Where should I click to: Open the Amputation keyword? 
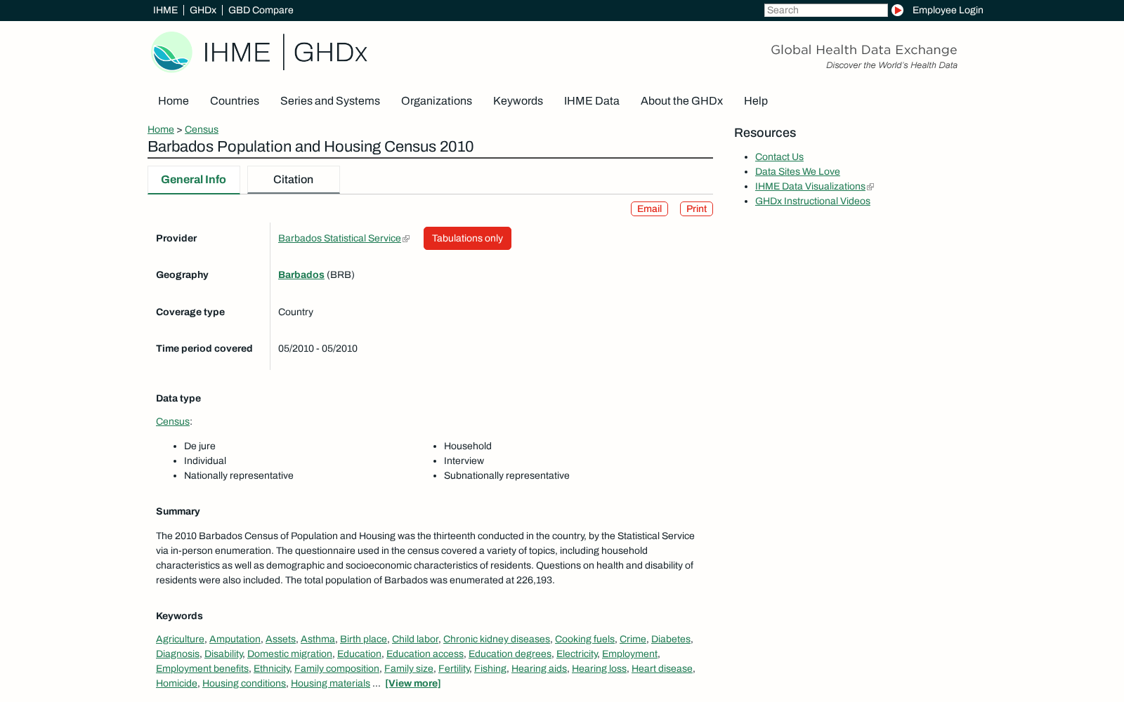235,639
